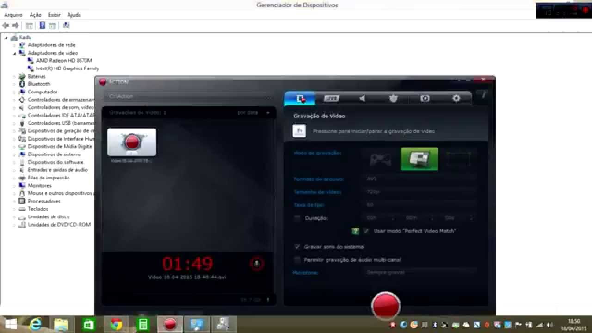Open Internet Explorer from the taskbar

pyautogui.click(x=36, y=325)
